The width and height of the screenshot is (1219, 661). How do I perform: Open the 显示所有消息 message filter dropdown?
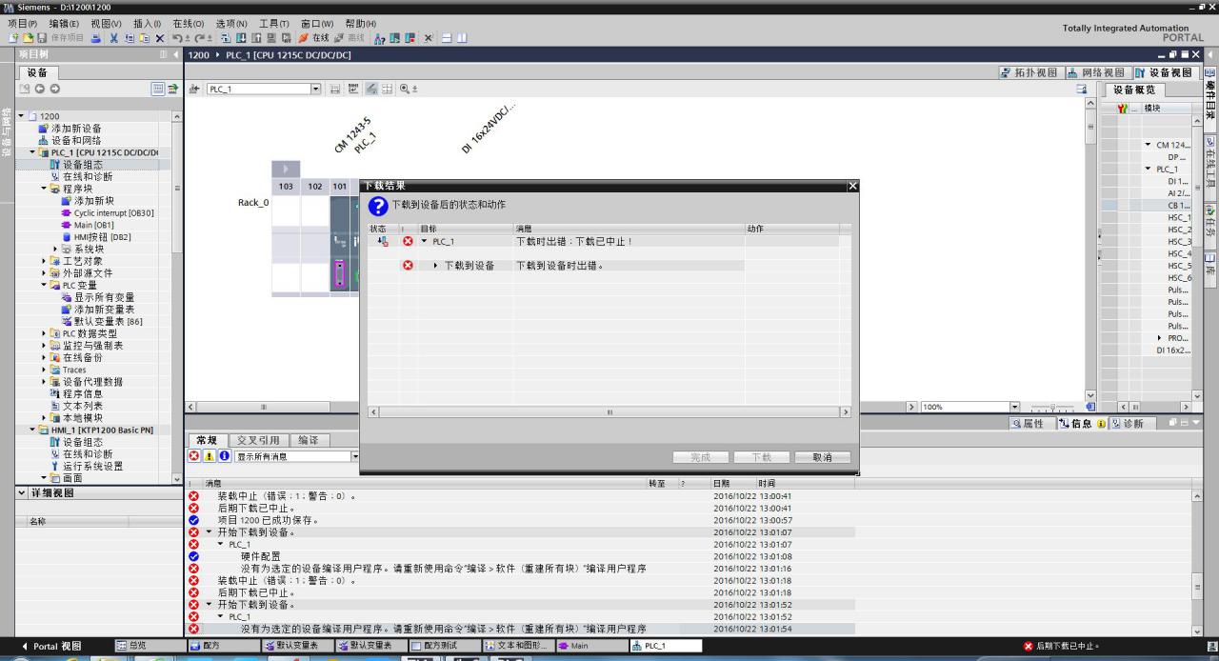355,456
